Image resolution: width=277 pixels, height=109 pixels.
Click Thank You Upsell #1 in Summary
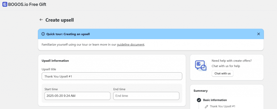(222, 107)
